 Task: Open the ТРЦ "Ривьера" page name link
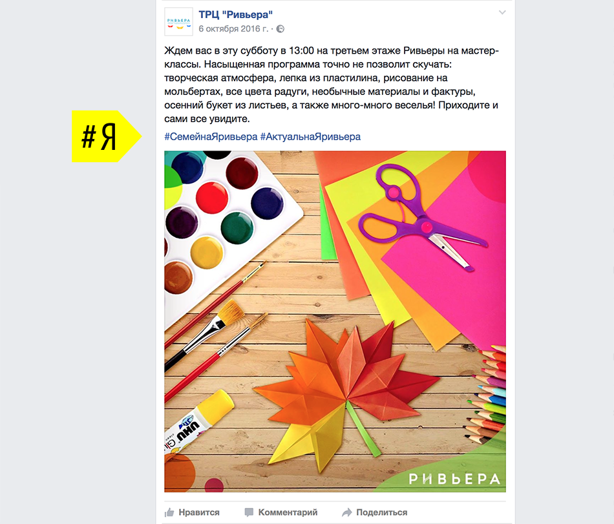[x=236, y=14]
